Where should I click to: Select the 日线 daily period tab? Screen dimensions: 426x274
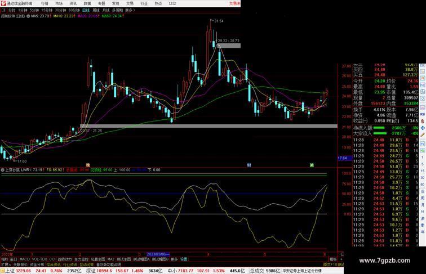(x=86, y=10)
